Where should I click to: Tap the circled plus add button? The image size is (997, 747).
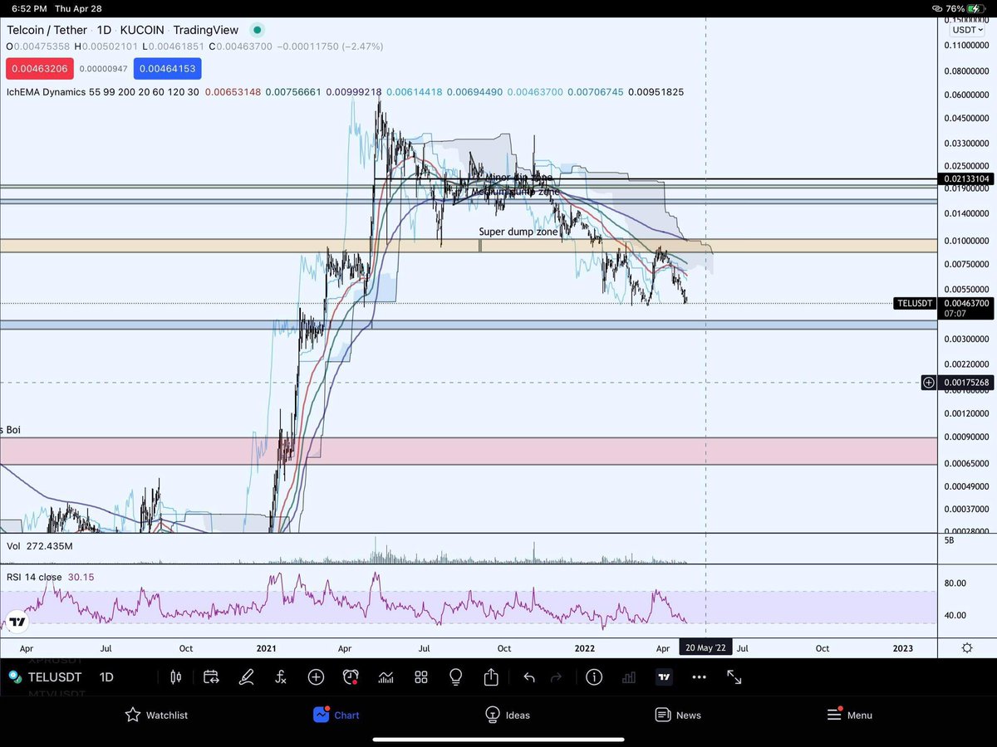tap(316, 677)
